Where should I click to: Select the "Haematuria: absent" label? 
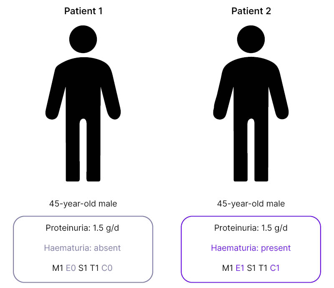(82, 248)
